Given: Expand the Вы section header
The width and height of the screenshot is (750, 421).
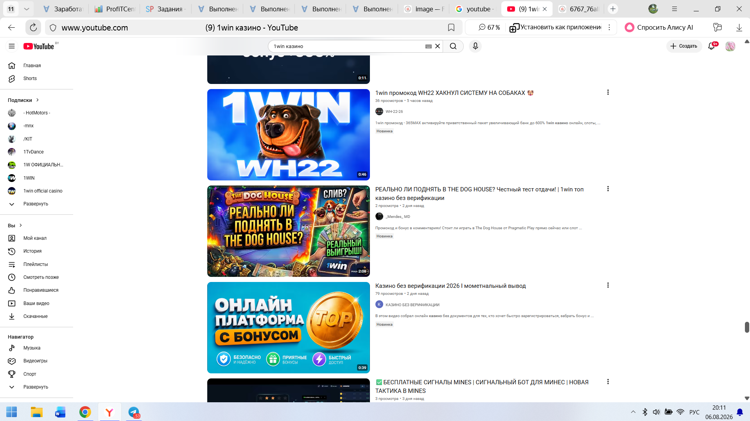Looking at the screenshot, I should 15,225.
